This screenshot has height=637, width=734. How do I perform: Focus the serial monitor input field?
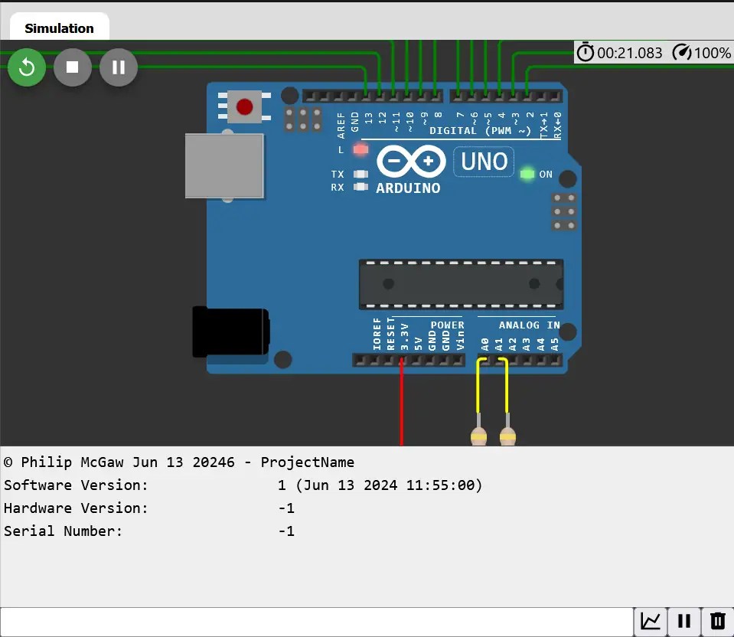pos(316,622)
